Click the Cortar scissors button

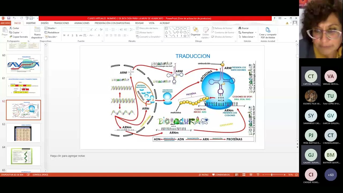14,28
